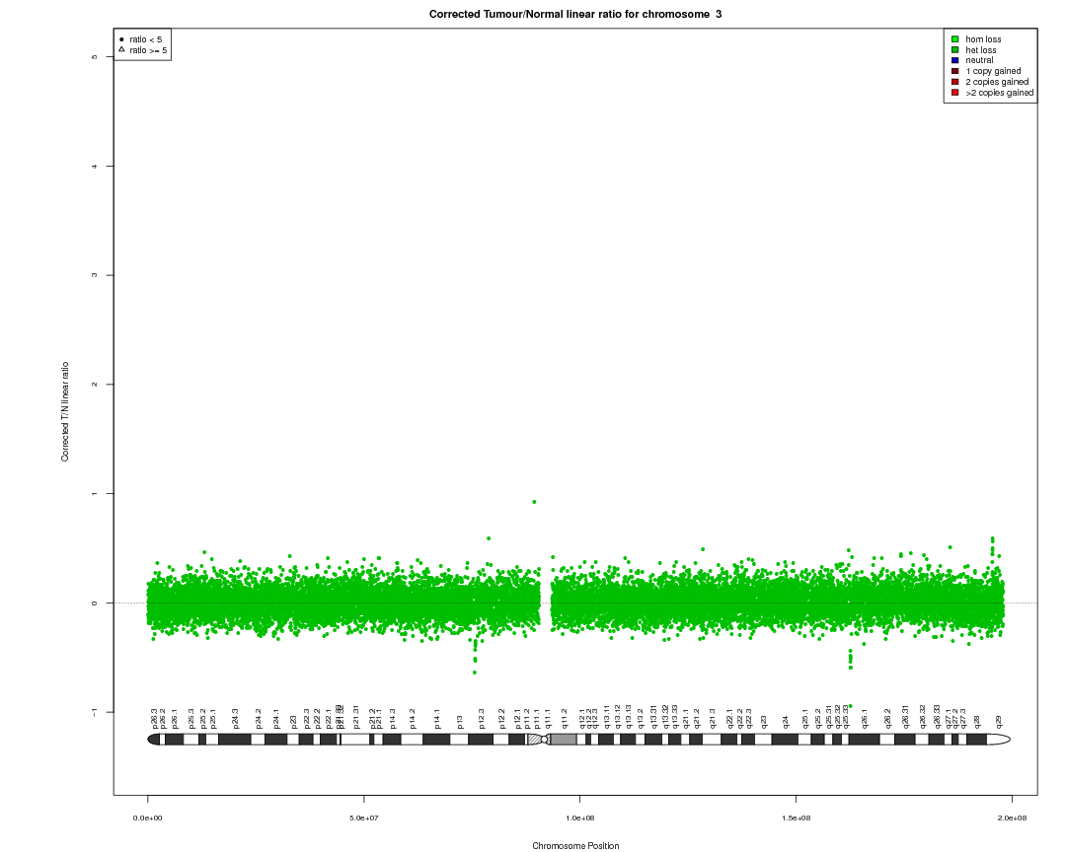Image resolution: width=1066 pixels, height=852 pixels.
Task: Click the x-axis tick label 1.0e+08
Action: coord(580,818)
